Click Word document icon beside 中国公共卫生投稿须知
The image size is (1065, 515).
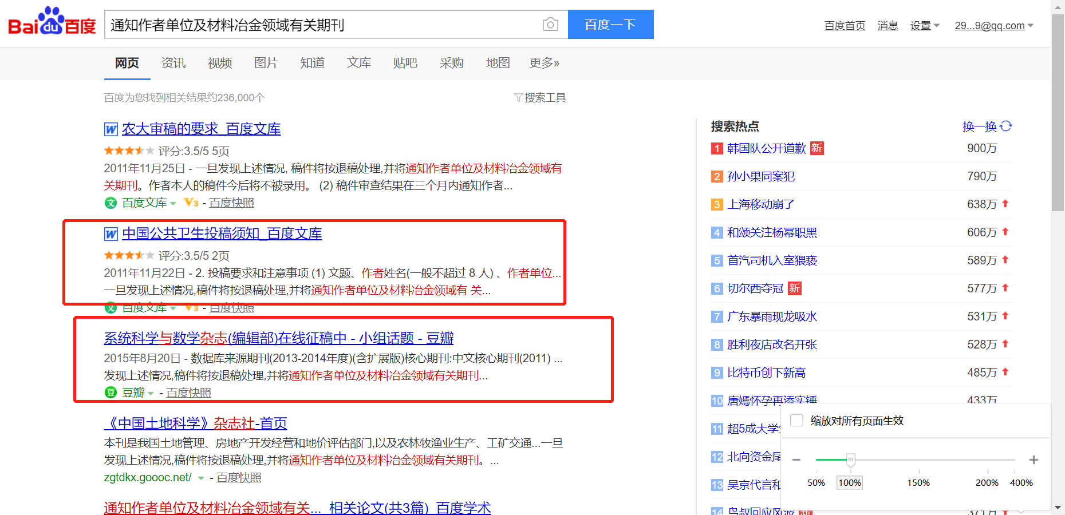pyautogui.click(x=111, y=234)
